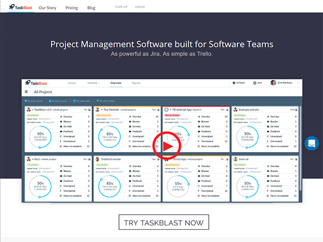Screen dimensions: 323x242
Task: Click the TB iOS App project title
Action: pos(187,159)
